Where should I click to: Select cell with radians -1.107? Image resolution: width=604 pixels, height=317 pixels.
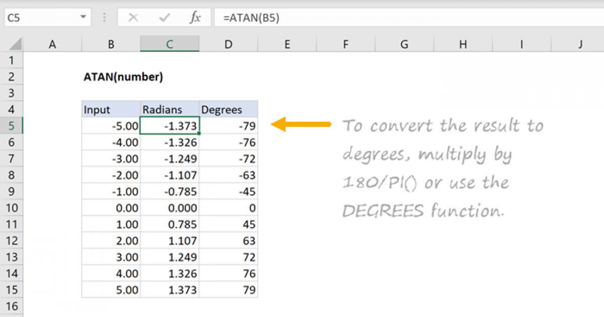coord(170,175)
